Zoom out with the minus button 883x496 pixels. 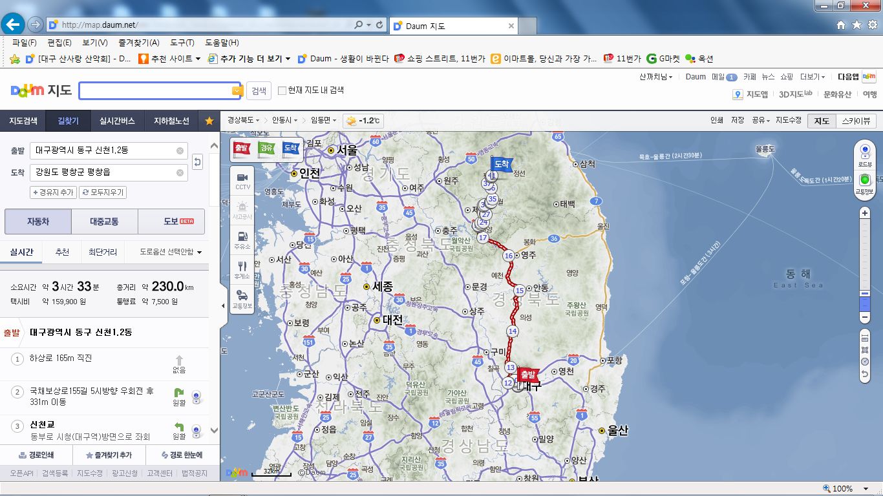click(865, 318)
